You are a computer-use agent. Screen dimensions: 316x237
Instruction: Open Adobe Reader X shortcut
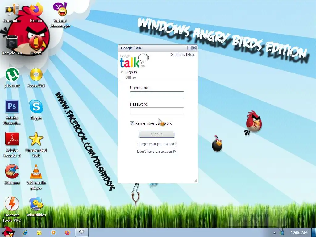(12, 145)
